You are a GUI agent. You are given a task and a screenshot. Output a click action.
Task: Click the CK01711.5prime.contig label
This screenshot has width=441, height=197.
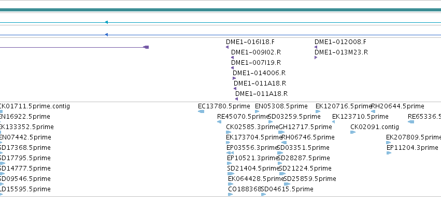(x=35, y=106)
